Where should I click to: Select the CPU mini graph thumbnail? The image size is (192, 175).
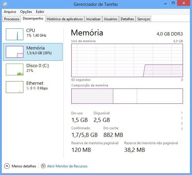click(x=15, y=34)
